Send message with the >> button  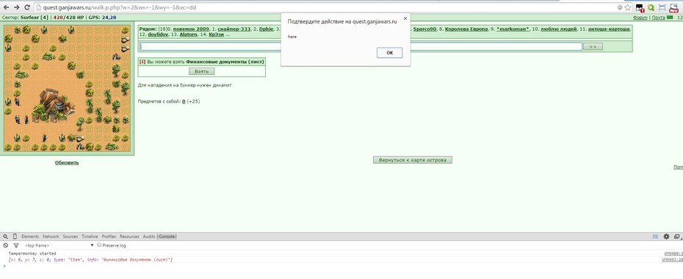point(593,46)
